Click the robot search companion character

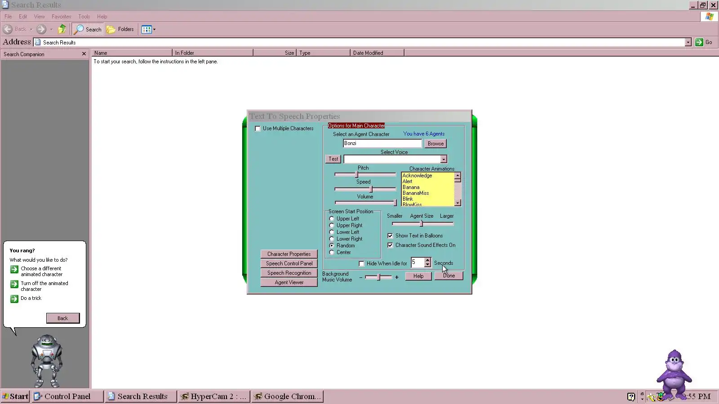point(46,360)
